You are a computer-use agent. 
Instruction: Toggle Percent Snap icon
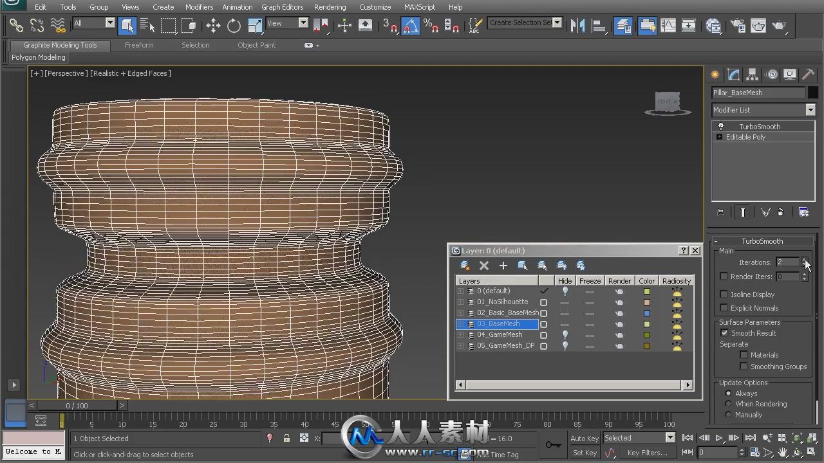click(431, 26)
